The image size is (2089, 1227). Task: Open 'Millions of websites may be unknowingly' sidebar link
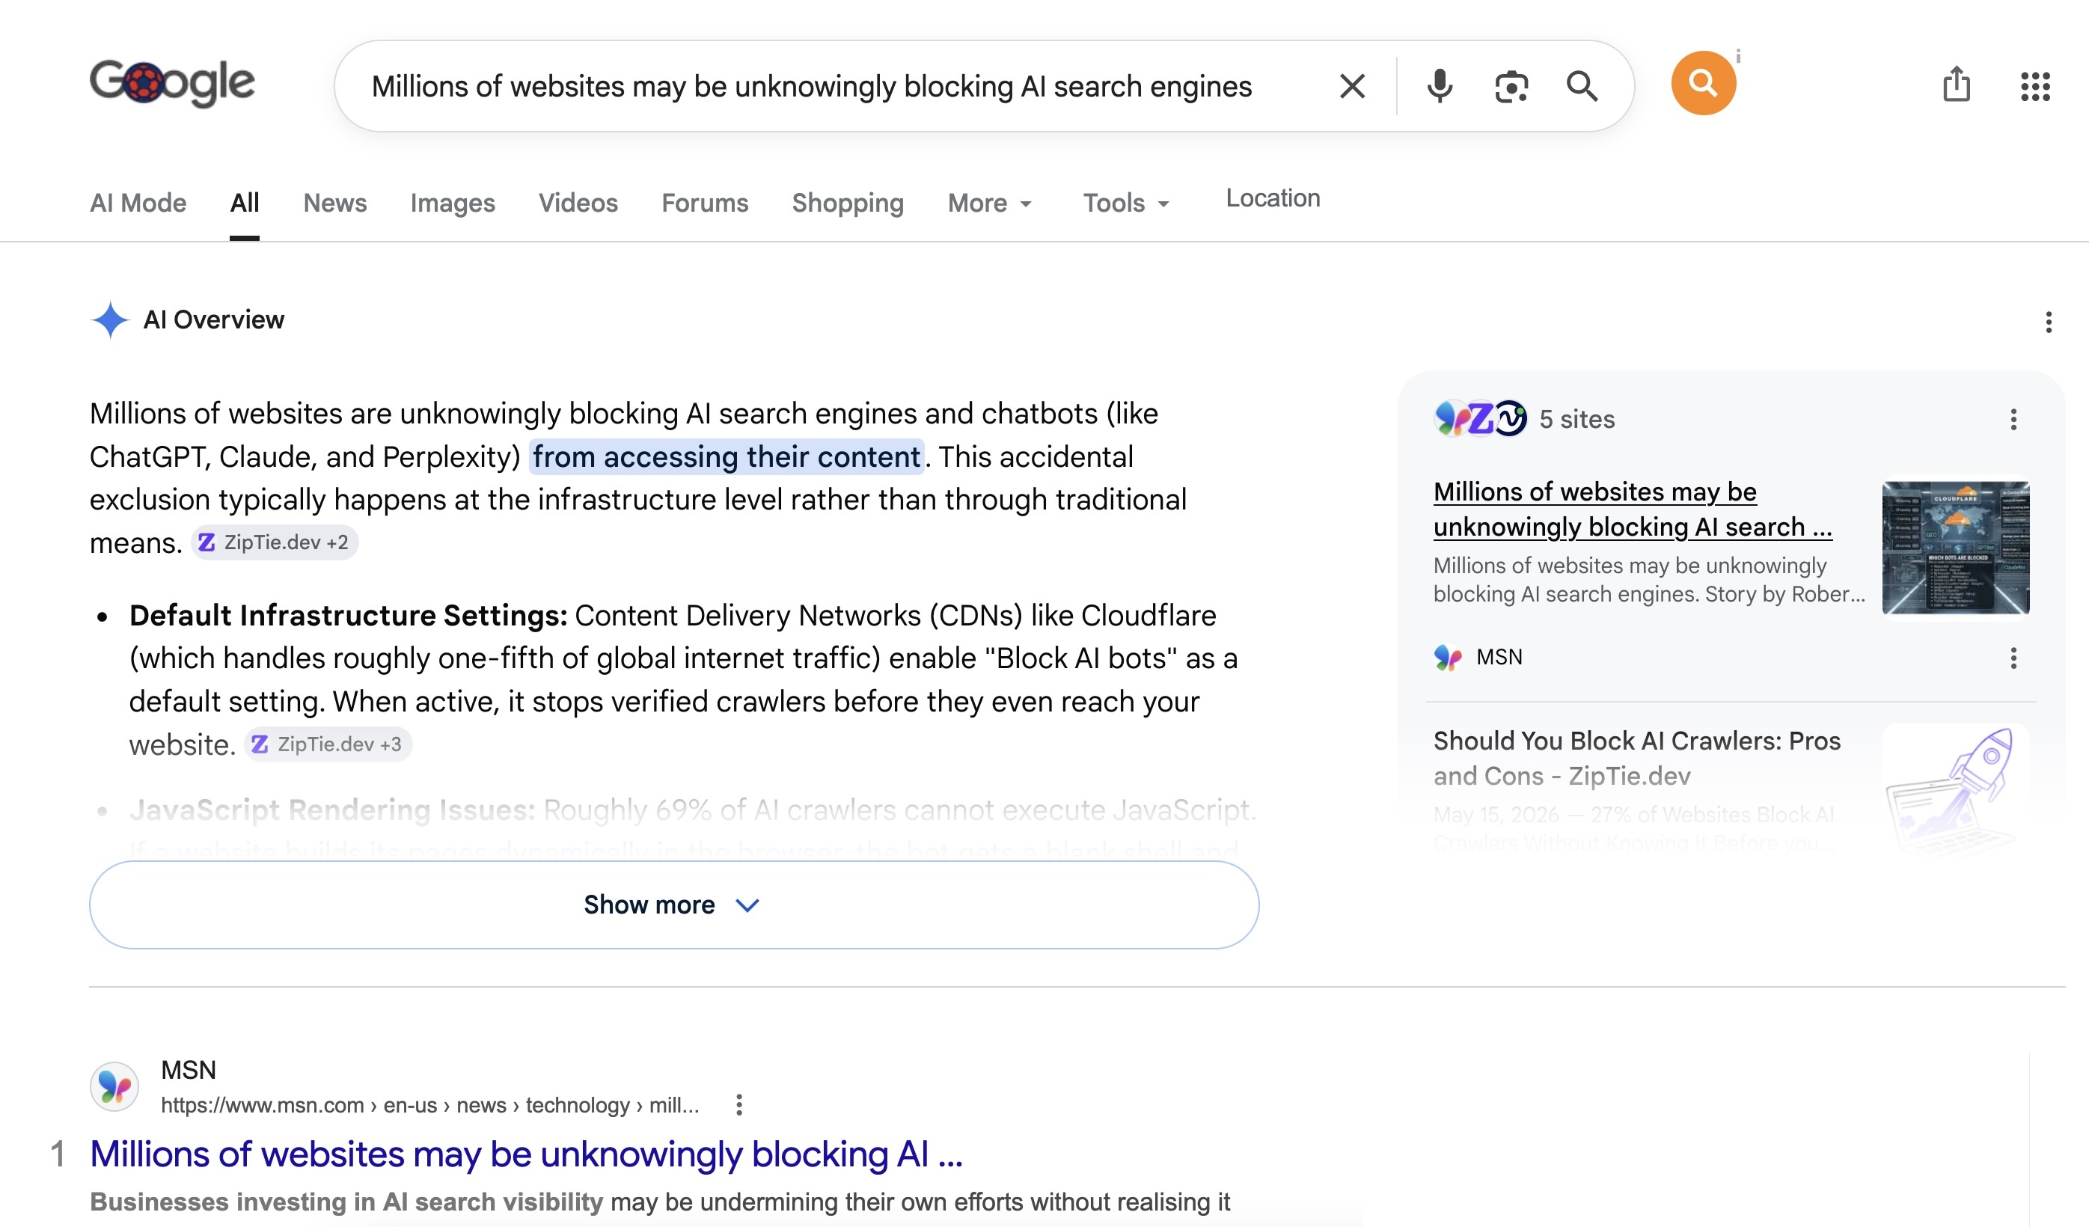(1633, 509)
